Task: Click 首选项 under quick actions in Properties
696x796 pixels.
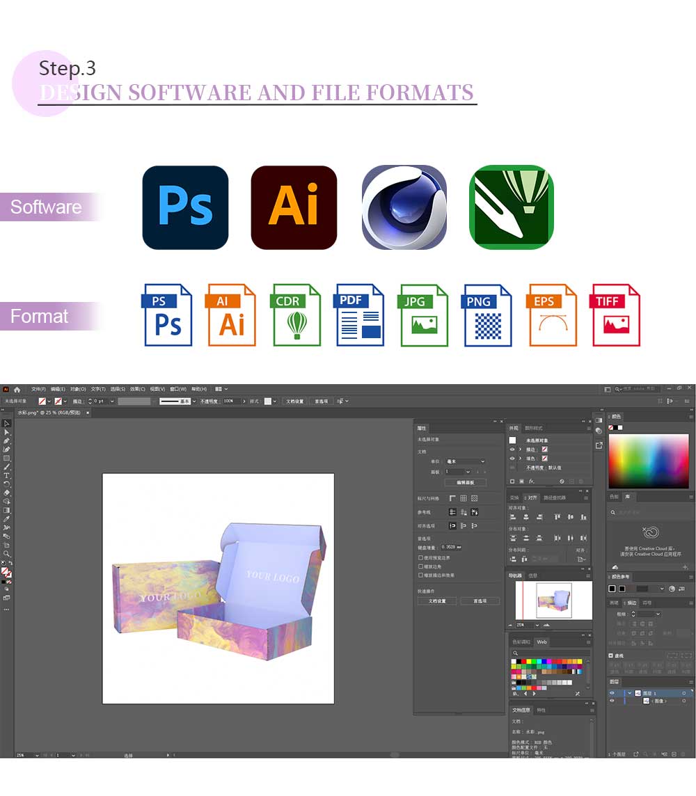Action: coord(480,601)
